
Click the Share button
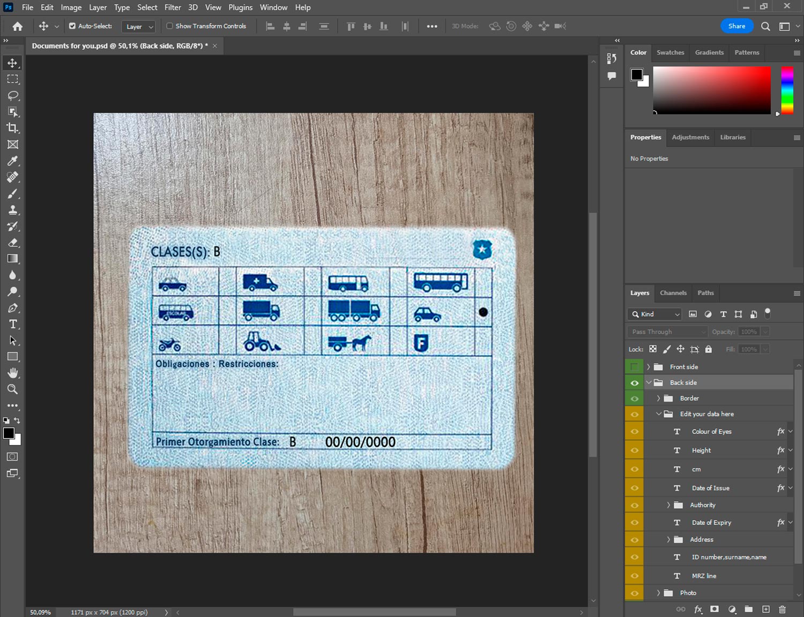click(x=736, y=26)
